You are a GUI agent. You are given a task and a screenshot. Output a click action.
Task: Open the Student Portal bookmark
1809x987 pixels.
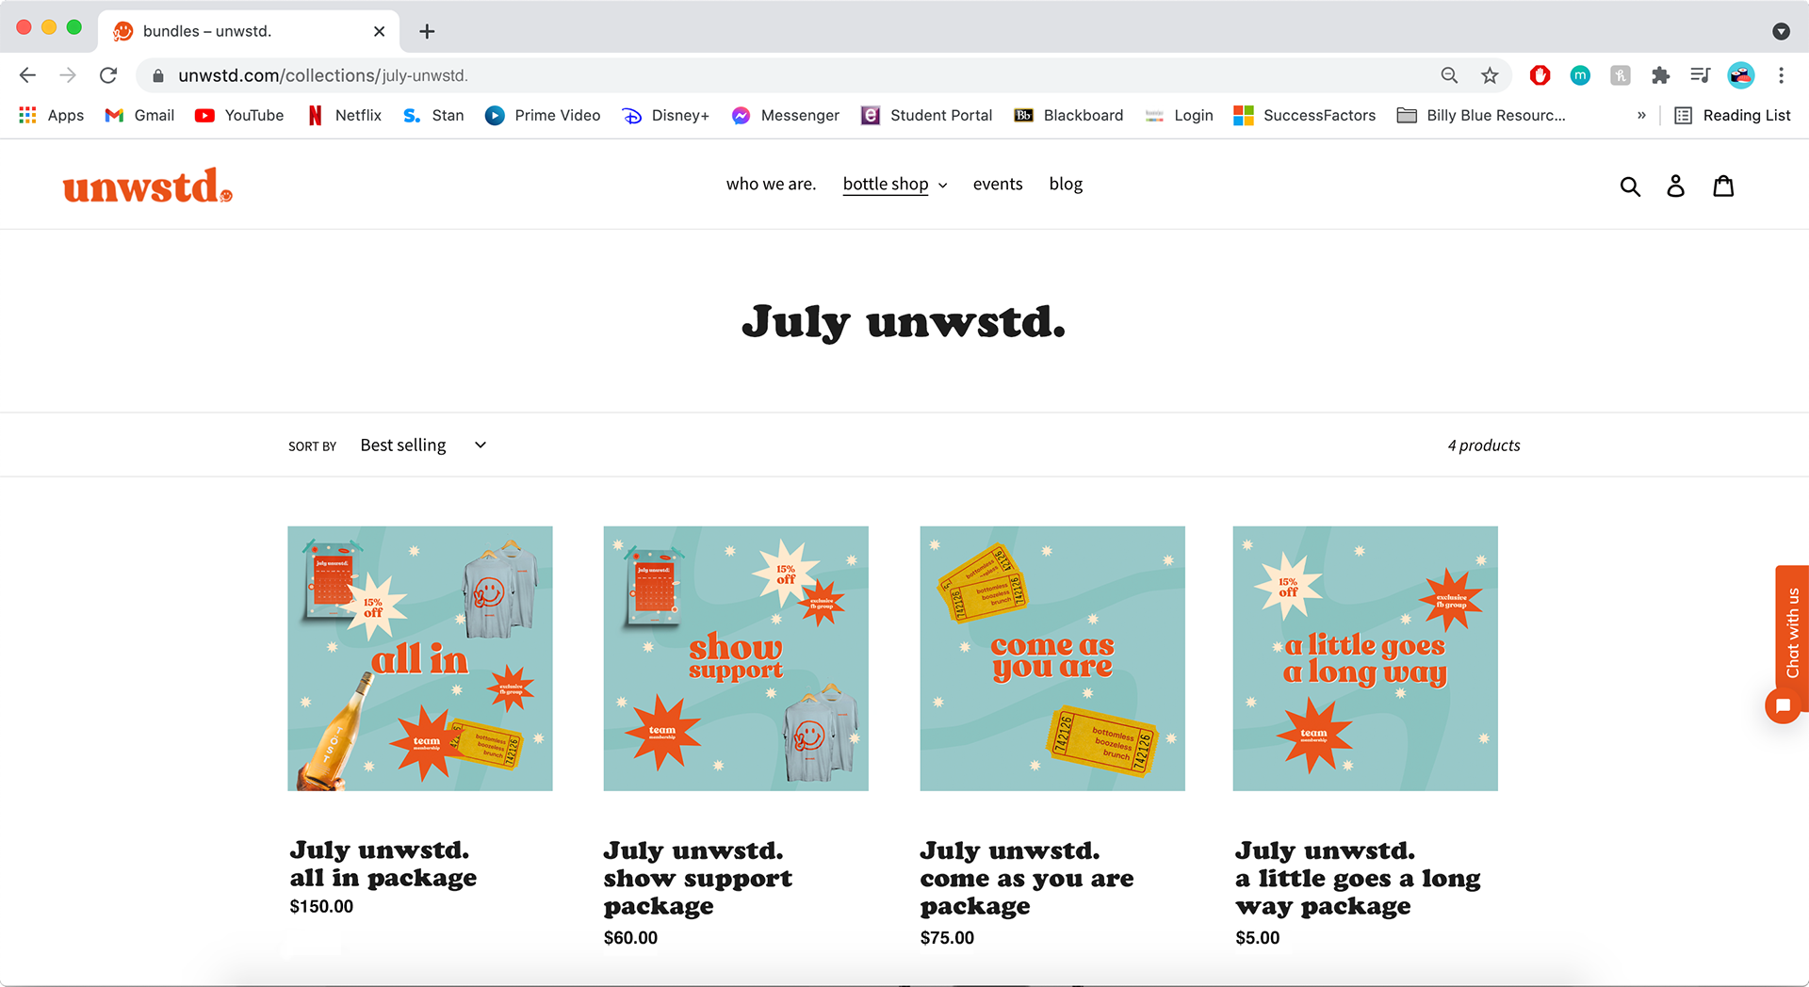click(x=927, y=115)
